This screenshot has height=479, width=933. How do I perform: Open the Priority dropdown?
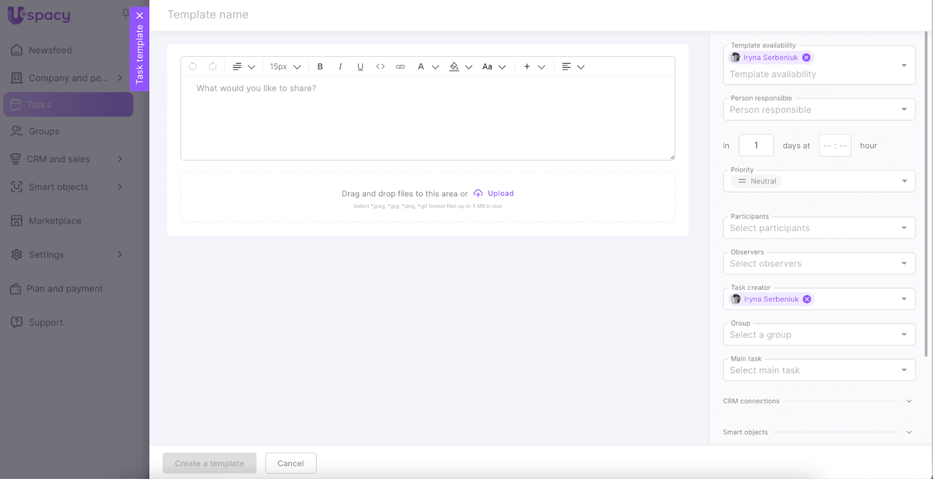(x=819, y=181)
